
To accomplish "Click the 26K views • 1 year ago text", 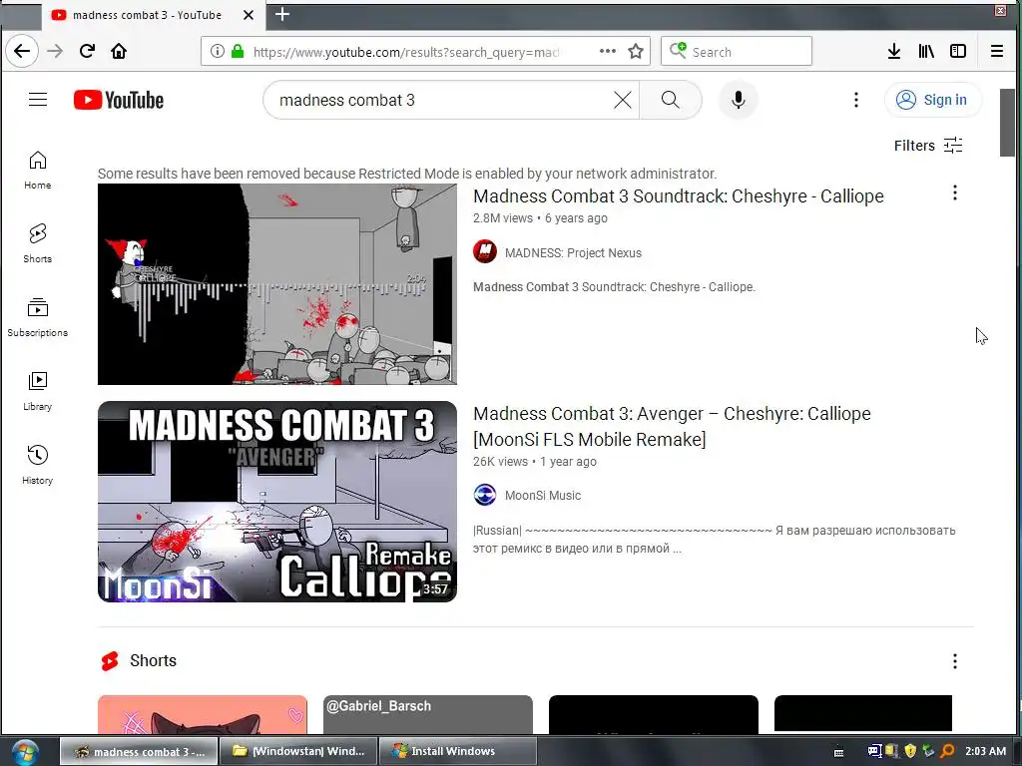I will 535,462.
